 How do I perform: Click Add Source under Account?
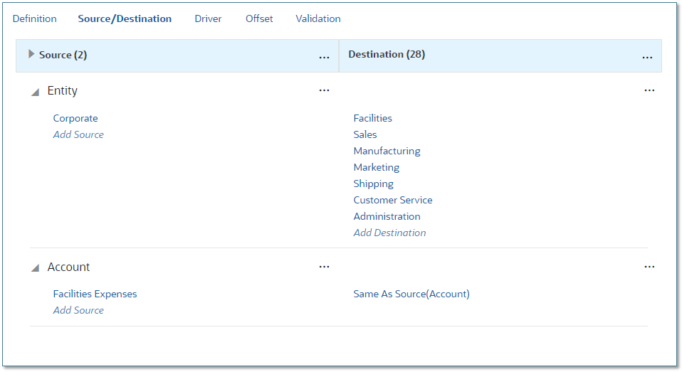(x=78, y=310)
